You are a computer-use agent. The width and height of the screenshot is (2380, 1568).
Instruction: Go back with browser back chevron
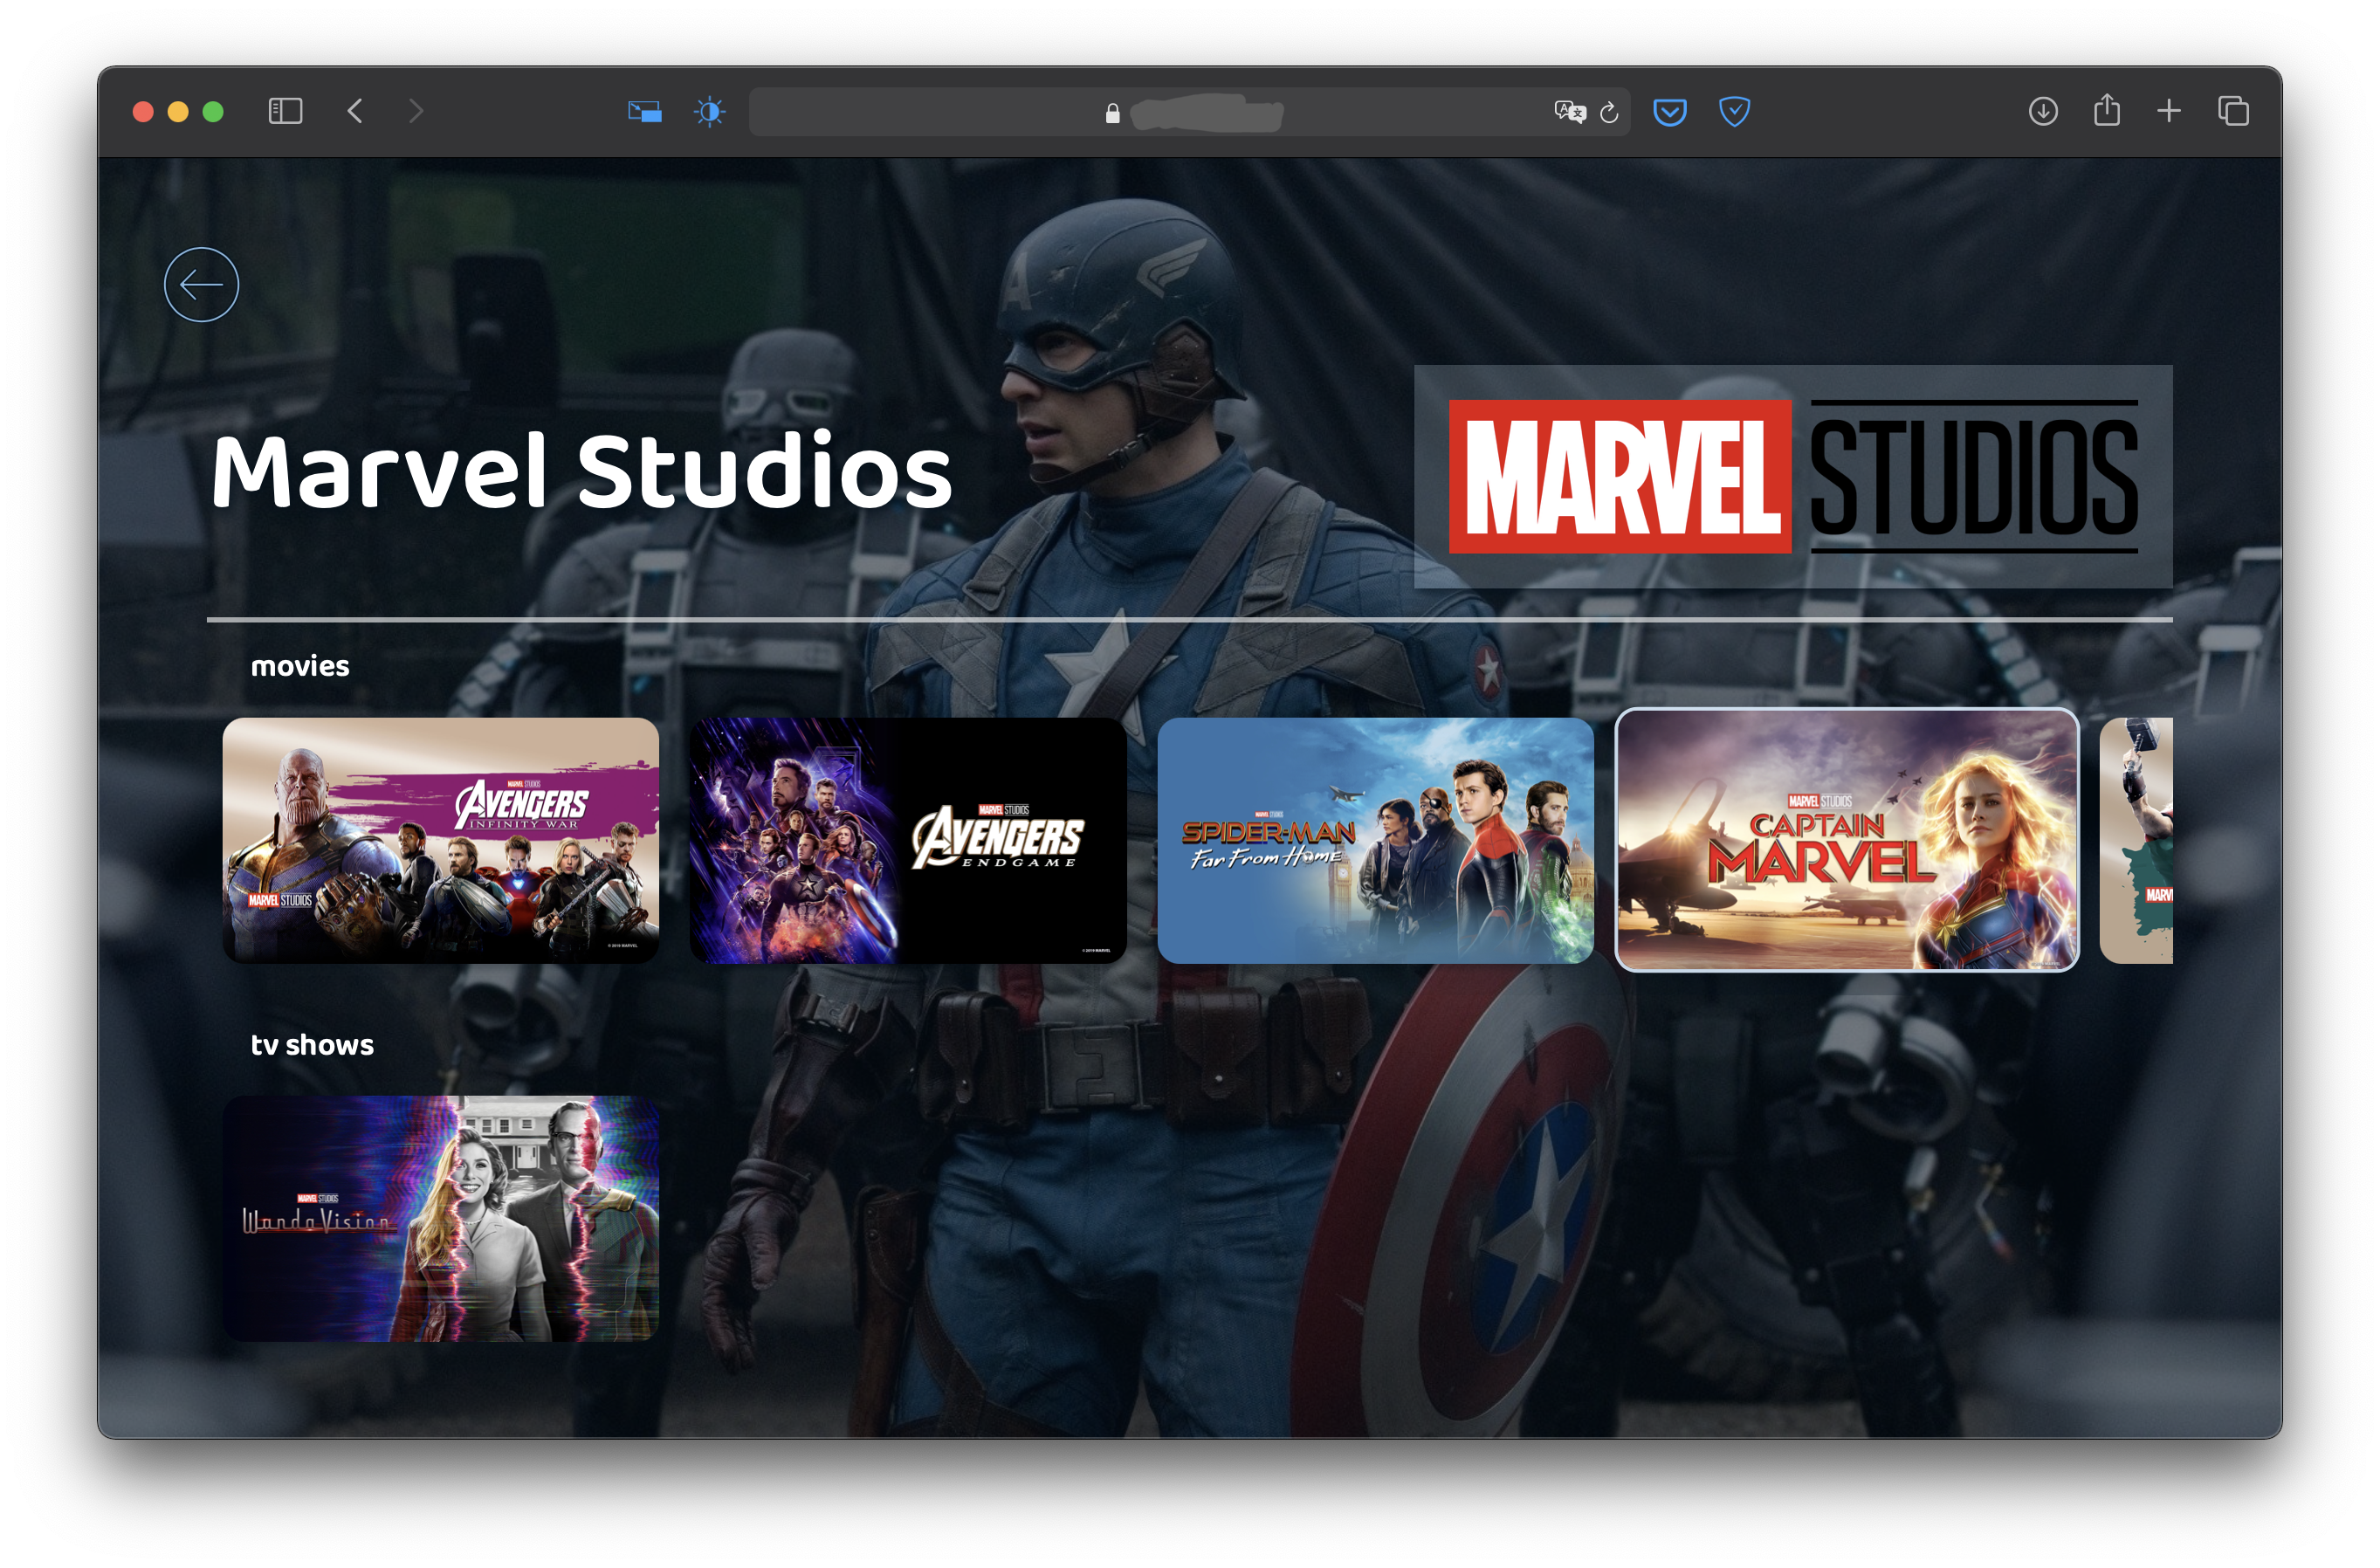[355, 111]
